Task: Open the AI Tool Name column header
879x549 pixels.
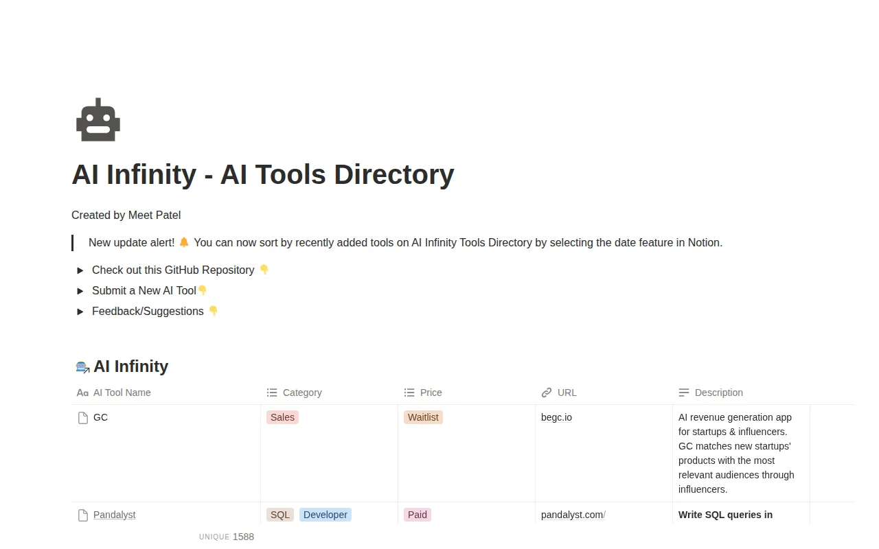Action: tap(166, 393)
